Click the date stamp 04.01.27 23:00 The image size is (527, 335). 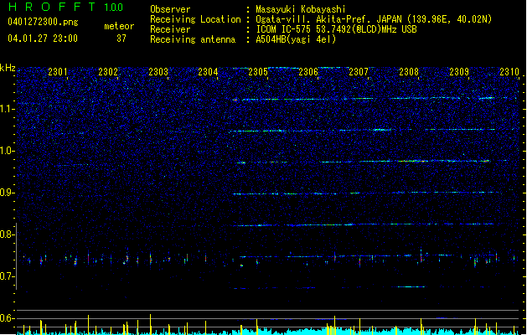43,39
